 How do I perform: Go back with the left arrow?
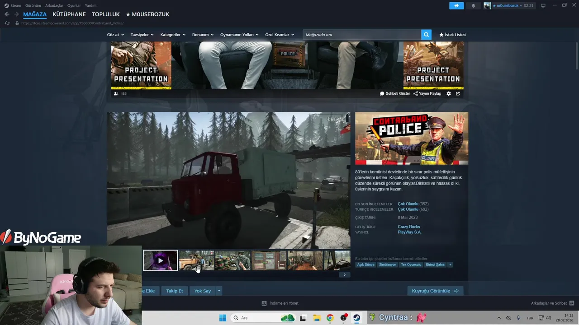[x=7, y=14]
